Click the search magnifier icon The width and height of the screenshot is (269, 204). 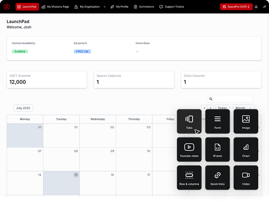click(211, 99)
